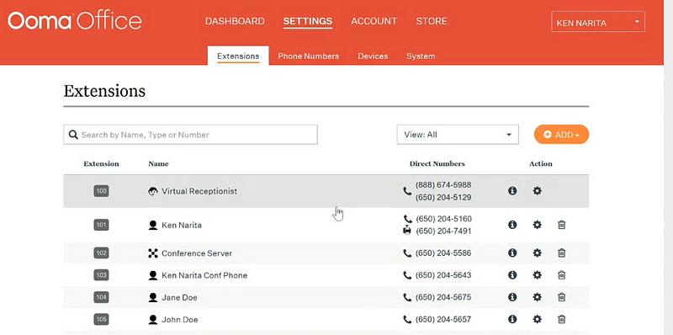Image resolution: width=673 pixels, height=335 pixels.
Task: Click the search magnifier icon
Action: click(x=73, y=135)
